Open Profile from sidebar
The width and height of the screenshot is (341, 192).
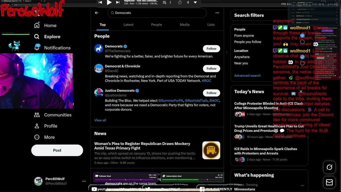46,126
